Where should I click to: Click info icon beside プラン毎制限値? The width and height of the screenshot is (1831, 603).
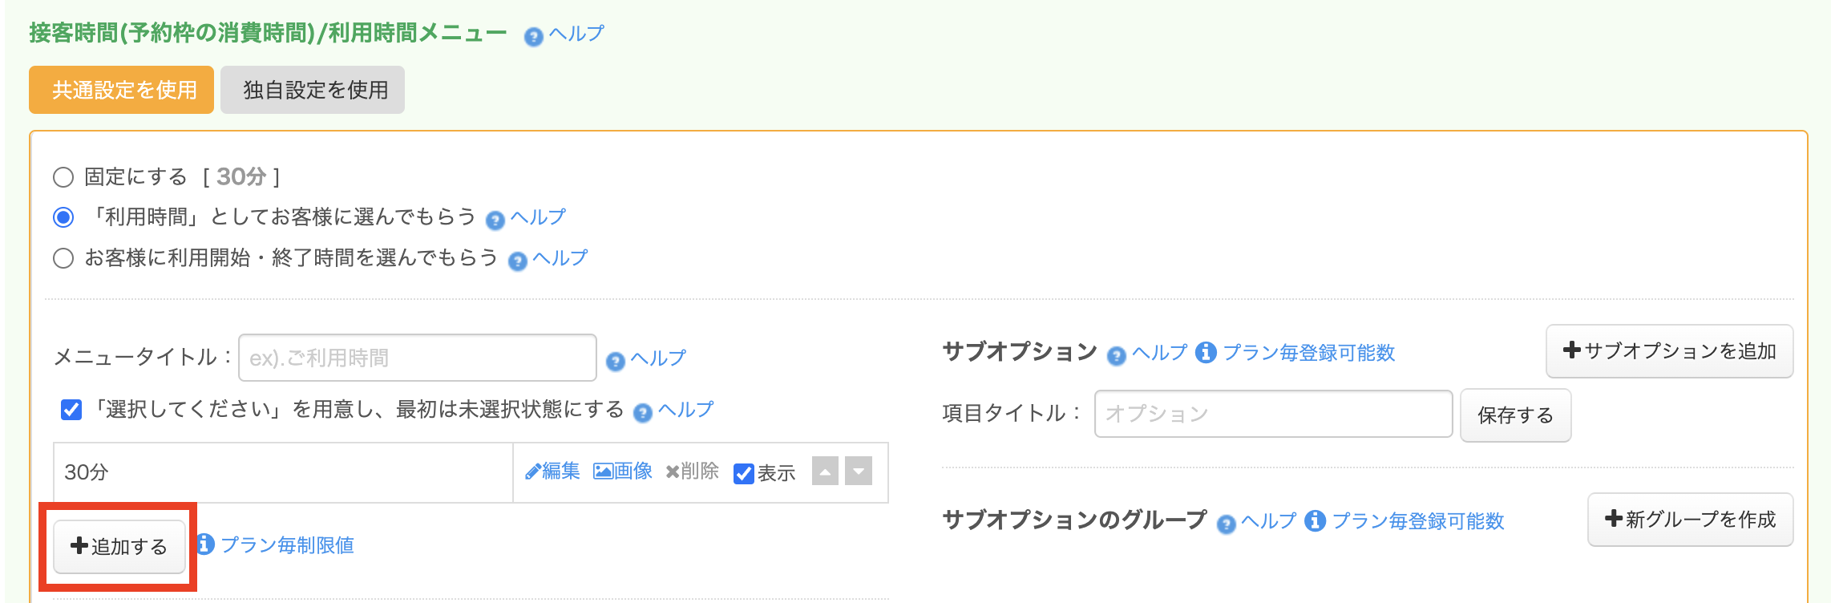(205, 544)
